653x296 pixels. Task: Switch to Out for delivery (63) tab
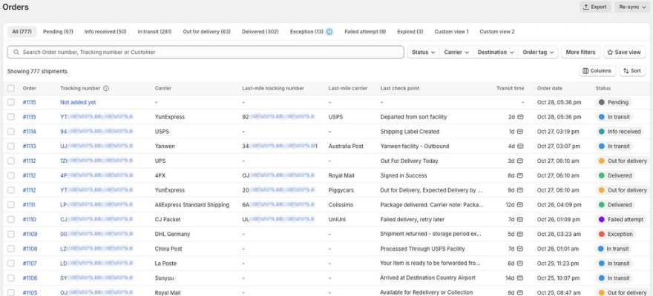click(206, 32)
